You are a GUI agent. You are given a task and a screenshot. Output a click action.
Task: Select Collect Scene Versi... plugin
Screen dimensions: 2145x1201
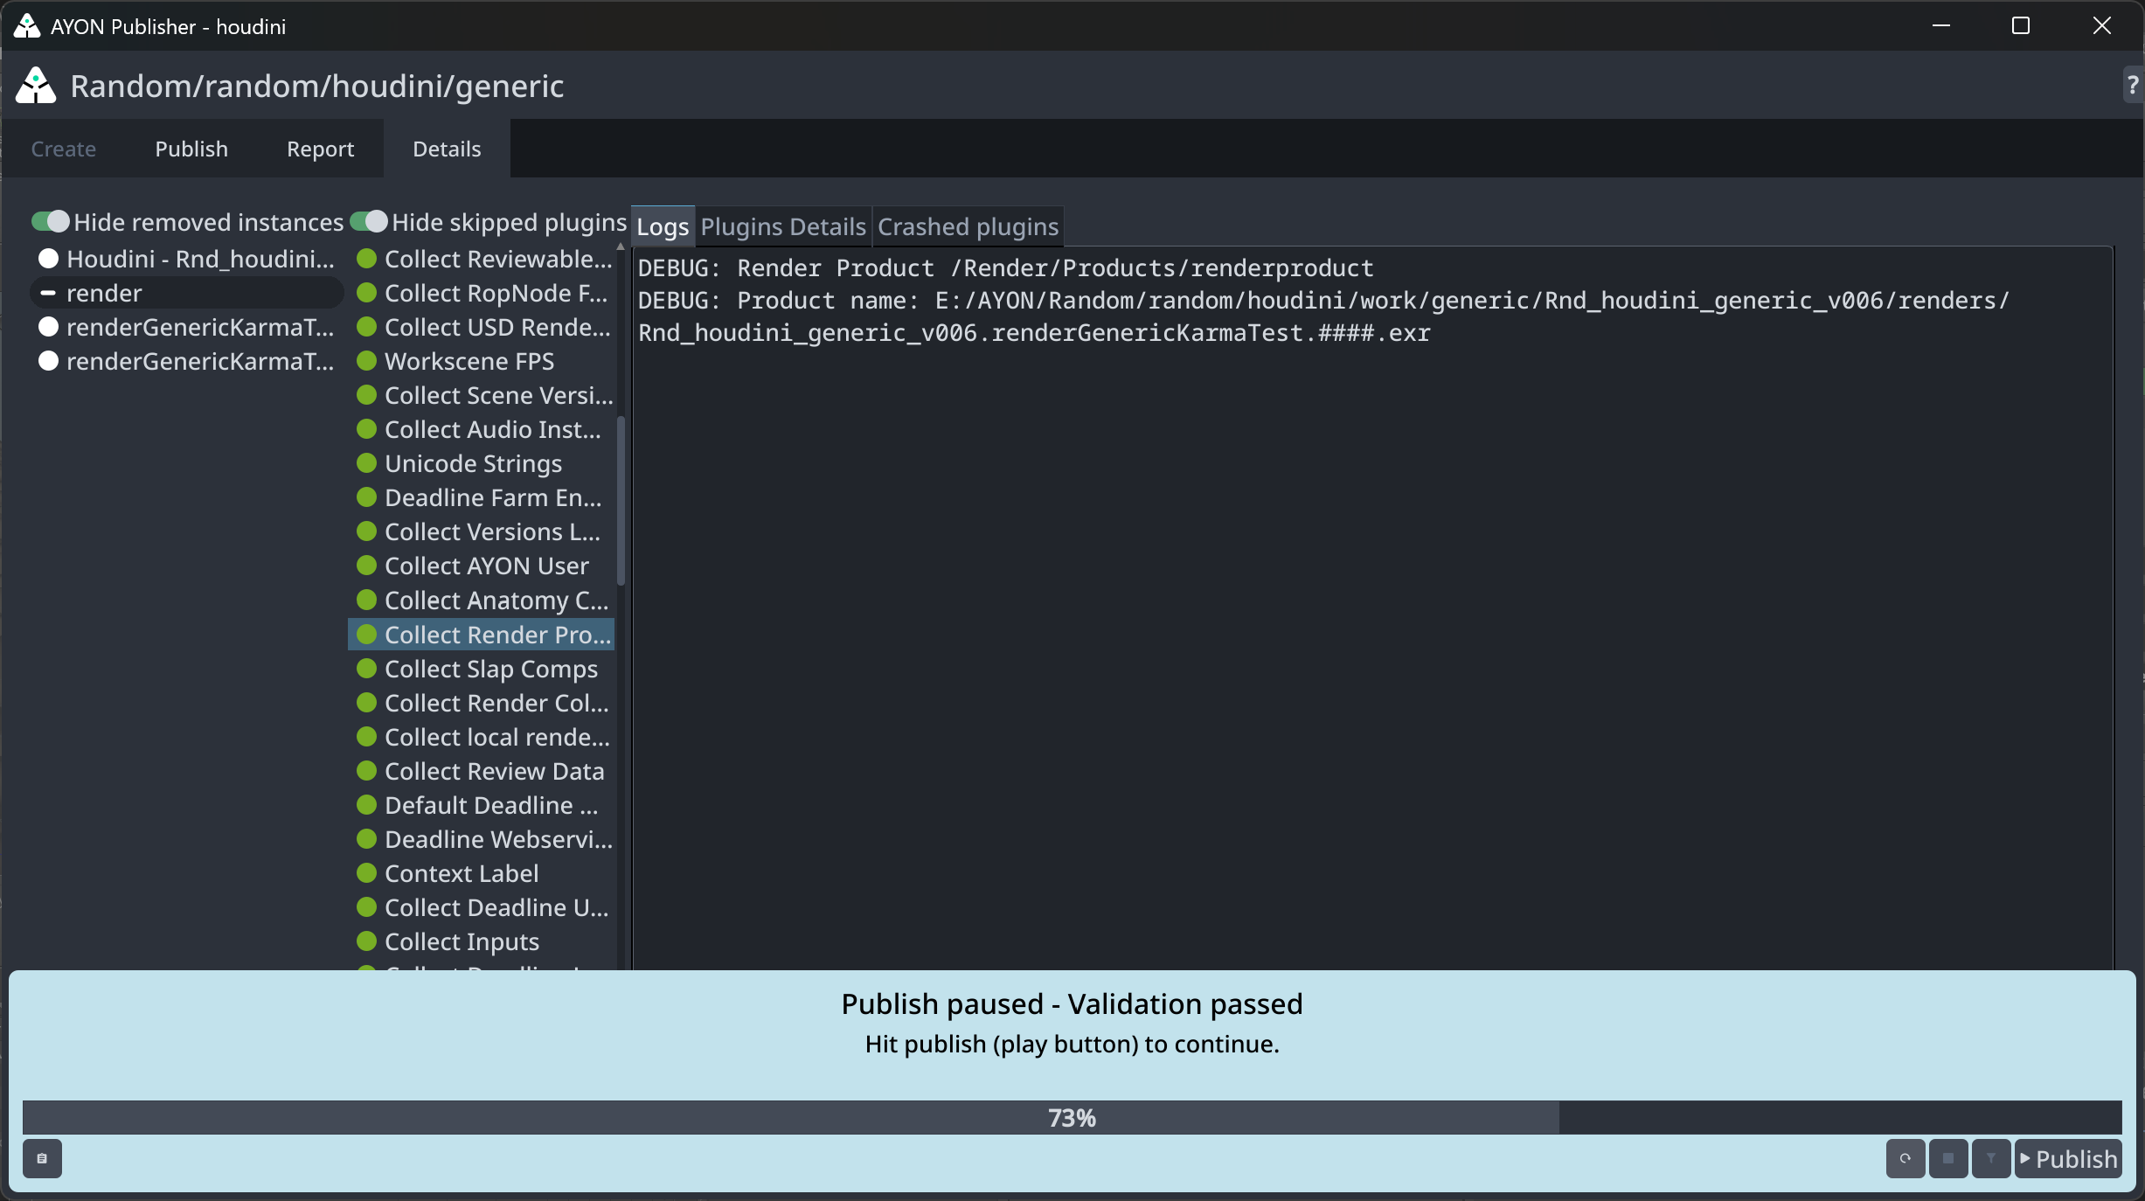482,395
